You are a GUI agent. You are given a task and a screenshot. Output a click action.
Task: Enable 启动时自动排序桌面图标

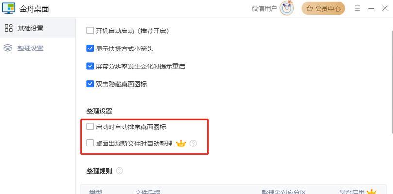(90, 127)
